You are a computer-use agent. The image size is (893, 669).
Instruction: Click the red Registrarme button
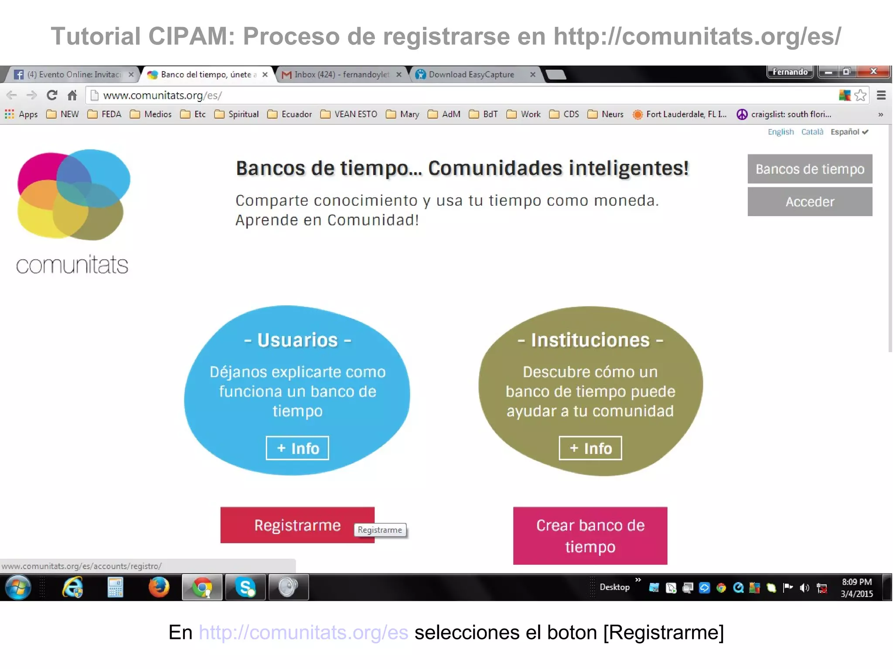coord(297,525)
